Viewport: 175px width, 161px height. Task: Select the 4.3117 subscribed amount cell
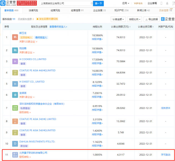click(121, 155)
